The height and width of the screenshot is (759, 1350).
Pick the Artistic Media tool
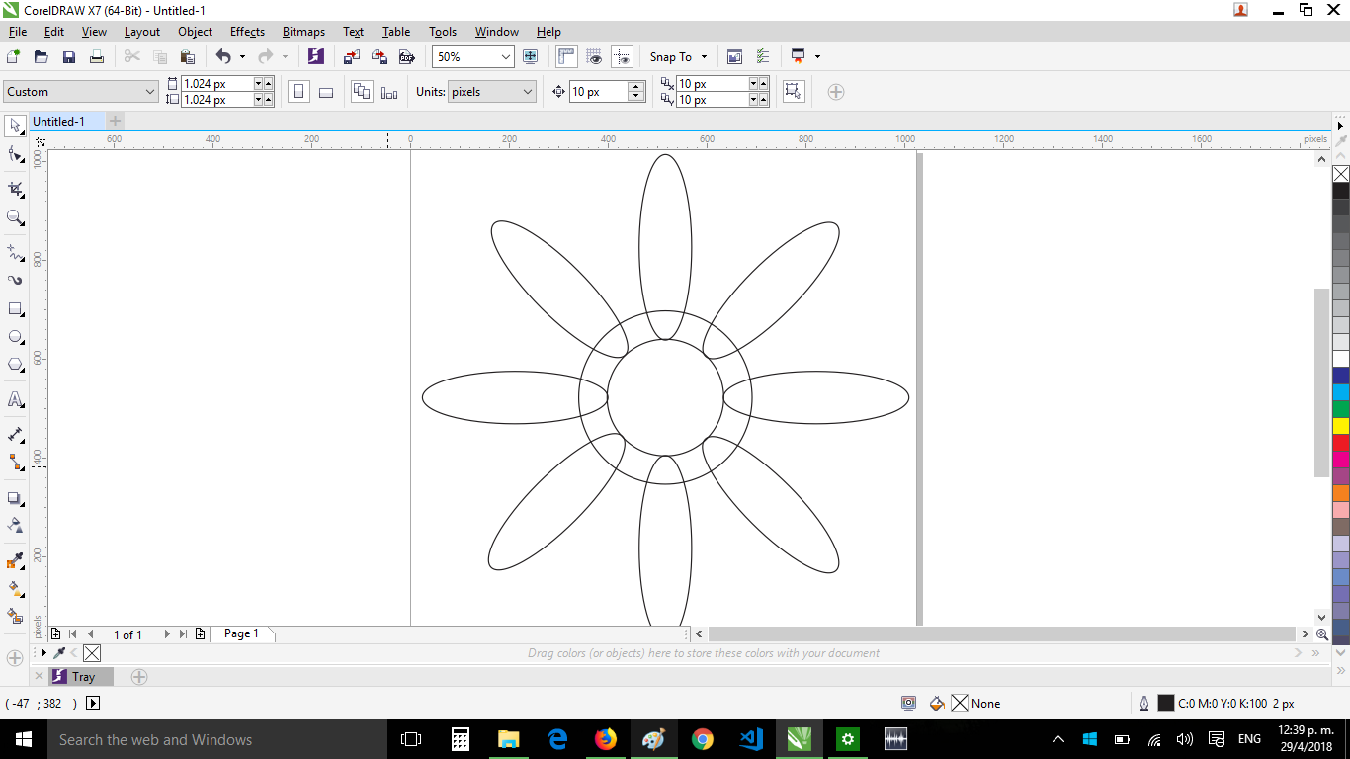(x=15, y=280)
